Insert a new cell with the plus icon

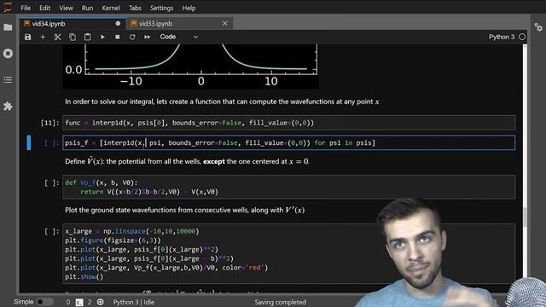pos(43,37)
